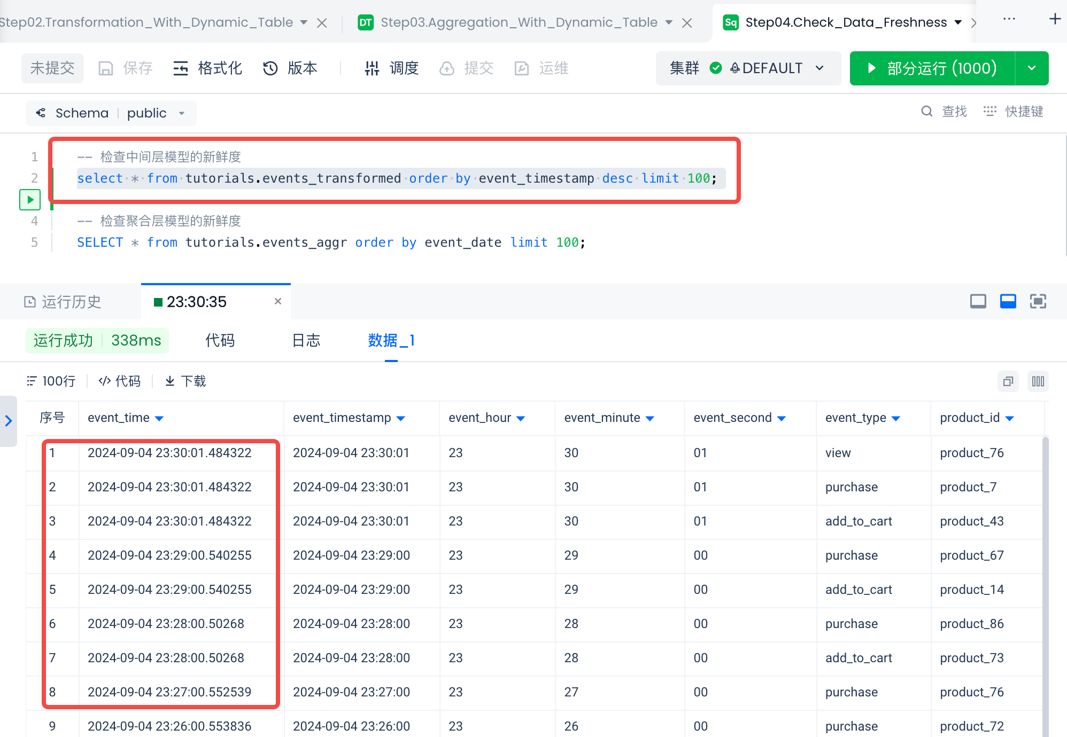Click the copy-results icon above the table

pyautogui.click(x=1008, y=381)
